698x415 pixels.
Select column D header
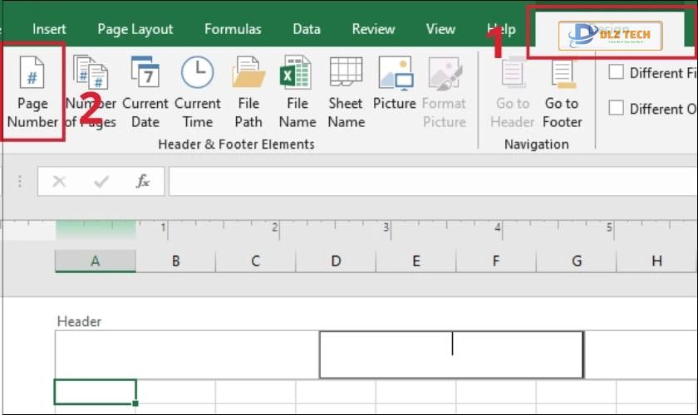click(x=336, y=261)
